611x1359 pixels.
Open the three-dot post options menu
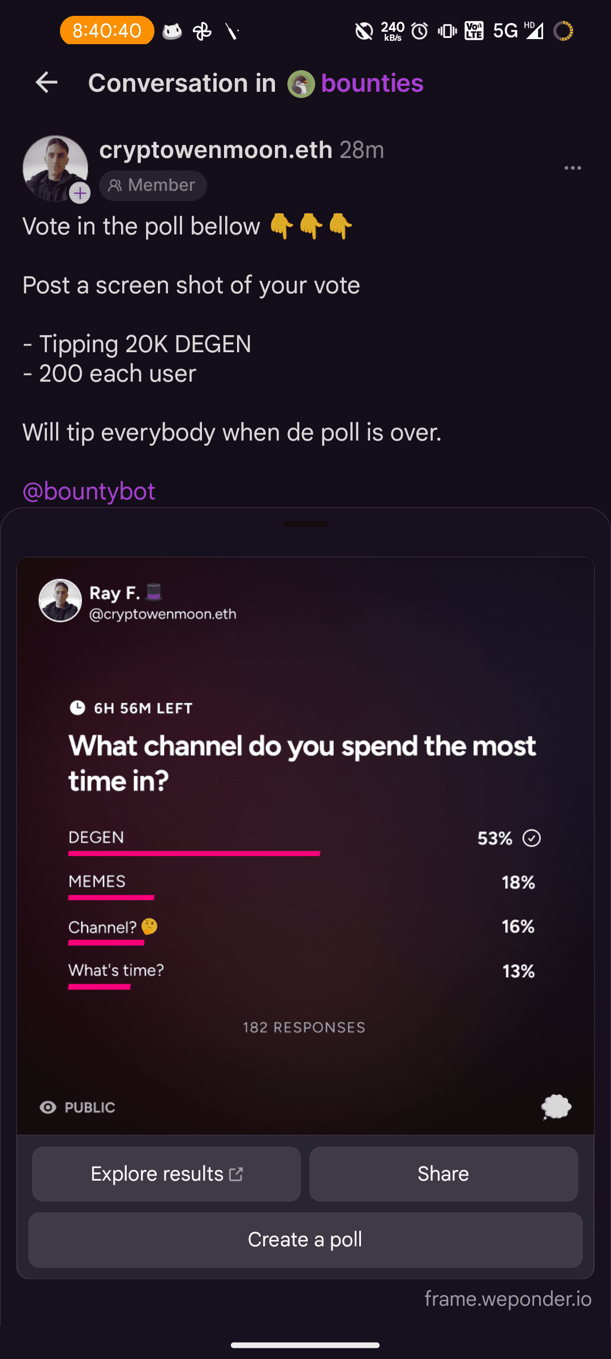pos(573,168)
